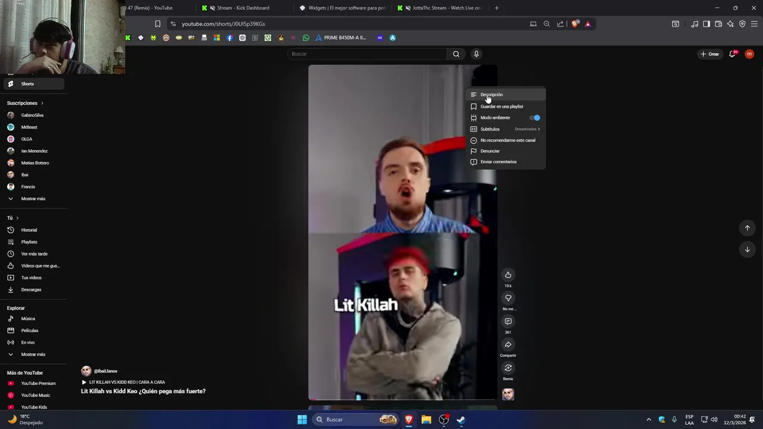763x429 pixels.
Task: Click the Compartir share icon
Action: click(508, 344)
